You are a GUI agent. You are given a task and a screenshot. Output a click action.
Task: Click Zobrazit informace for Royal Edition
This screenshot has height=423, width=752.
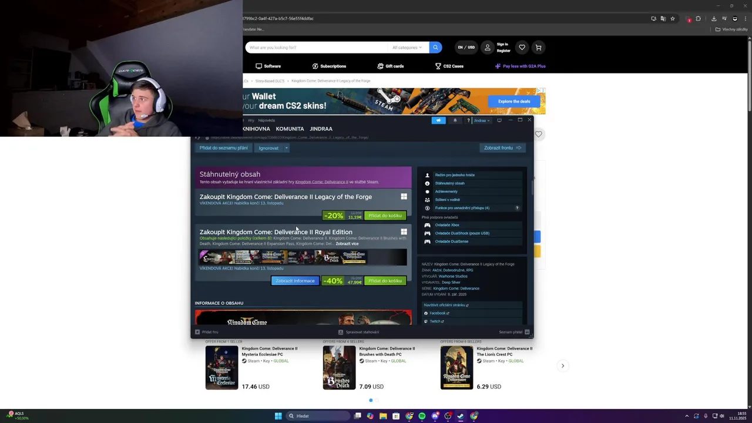295,281
